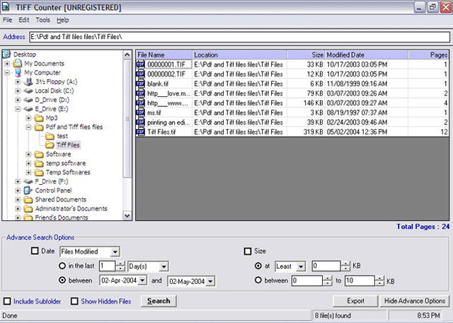453x323 pixels.
Task: Expand the Software folder tree node
Action: [x=28, y=154]
